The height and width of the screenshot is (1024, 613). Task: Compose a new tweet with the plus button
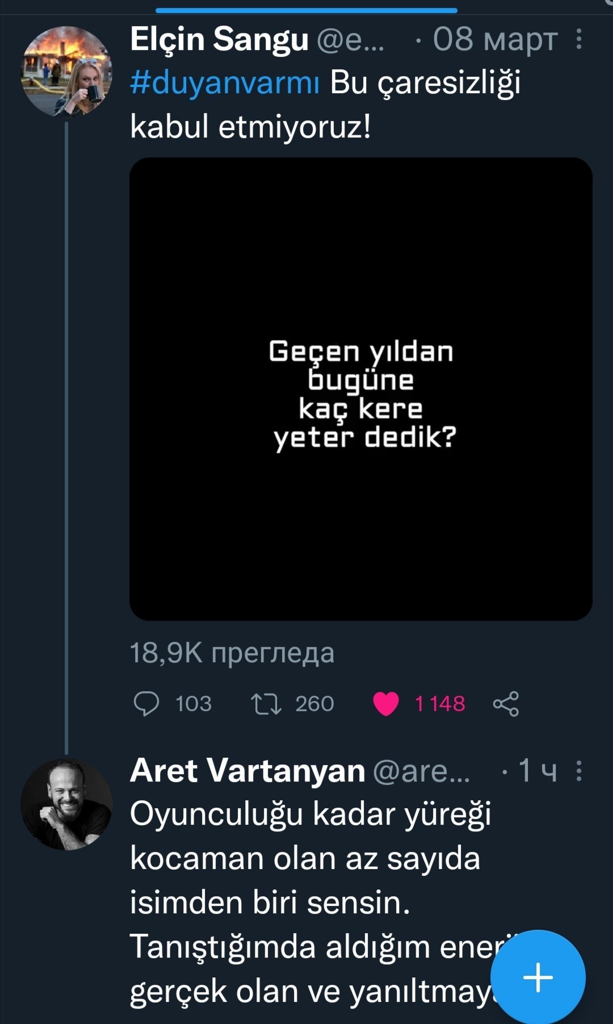pyautogui.click(x=538, y=977)
